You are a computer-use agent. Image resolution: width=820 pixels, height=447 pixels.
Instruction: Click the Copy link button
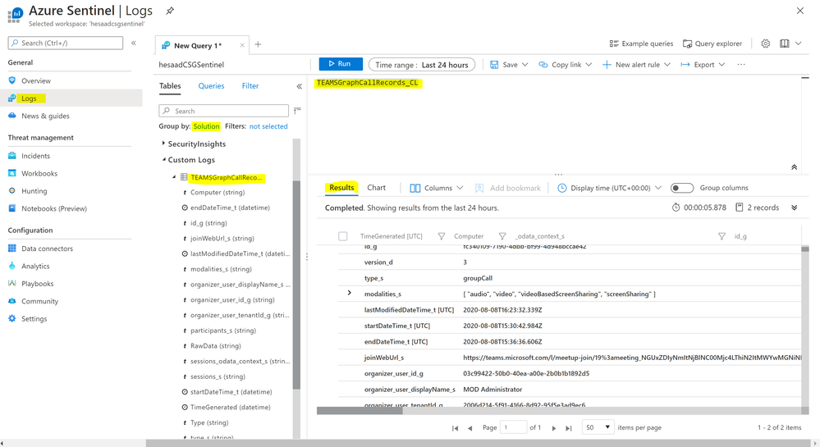[566, 65]
